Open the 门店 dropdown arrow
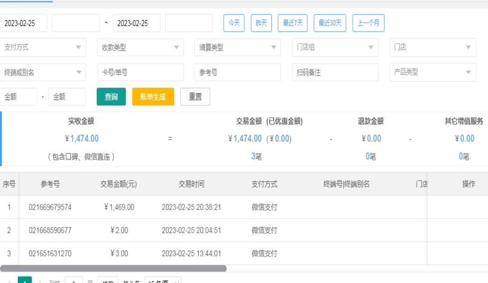The width and height of the screenshot is (488, 283). [x=468, y=47]
